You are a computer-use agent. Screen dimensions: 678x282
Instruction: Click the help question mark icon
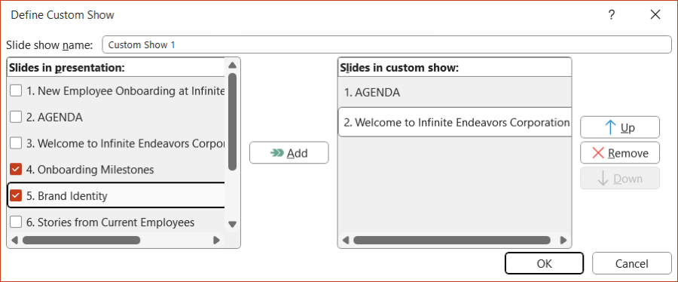(612, 15)
